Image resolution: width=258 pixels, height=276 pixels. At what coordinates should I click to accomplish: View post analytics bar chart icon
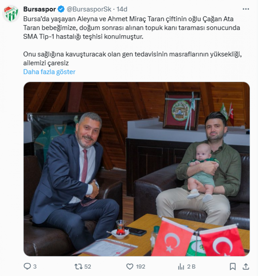[x=181, y=267]
